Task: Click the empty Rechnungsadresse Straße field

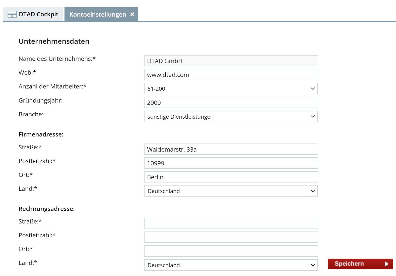Action: pos(231,223)
